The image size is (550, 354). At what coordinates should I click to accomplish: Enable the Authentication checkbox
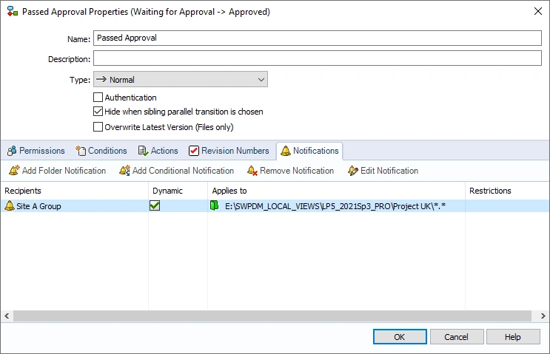98,98
